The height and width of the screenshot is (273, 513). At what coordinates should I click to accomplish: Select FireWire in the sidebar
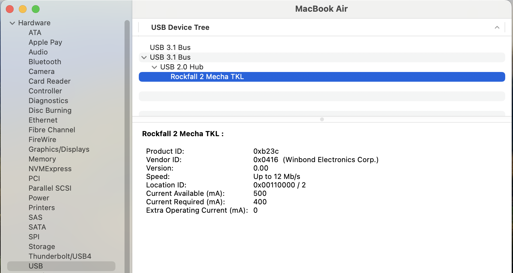[42, 140]
